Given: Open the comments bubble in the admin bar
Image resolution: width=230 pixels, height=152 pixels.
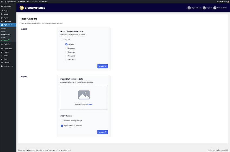Looking at the screenshot, I should 29,2.
